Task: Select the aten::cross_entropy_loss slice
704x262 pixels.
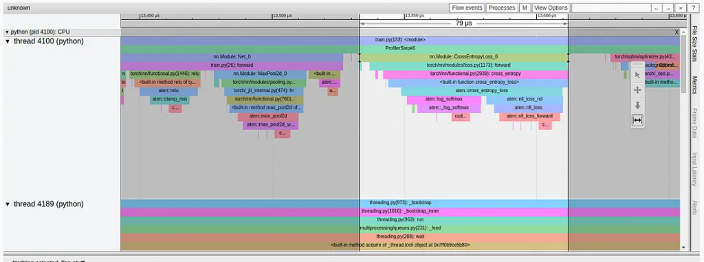Action: [x=481, y=91]
